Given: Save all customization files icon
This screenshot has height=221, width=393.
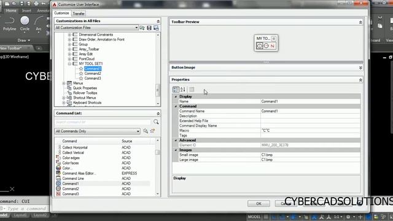Looking at the screenshot, I should click(149, 28).
